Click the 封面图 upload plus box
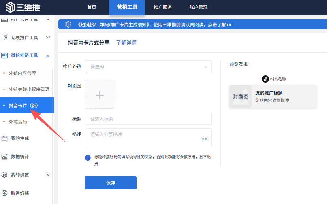The image size is (327, 204). coord(100,94)
